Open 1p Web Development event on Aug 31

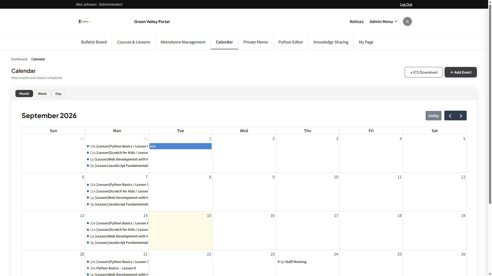(x=117, y=159)
